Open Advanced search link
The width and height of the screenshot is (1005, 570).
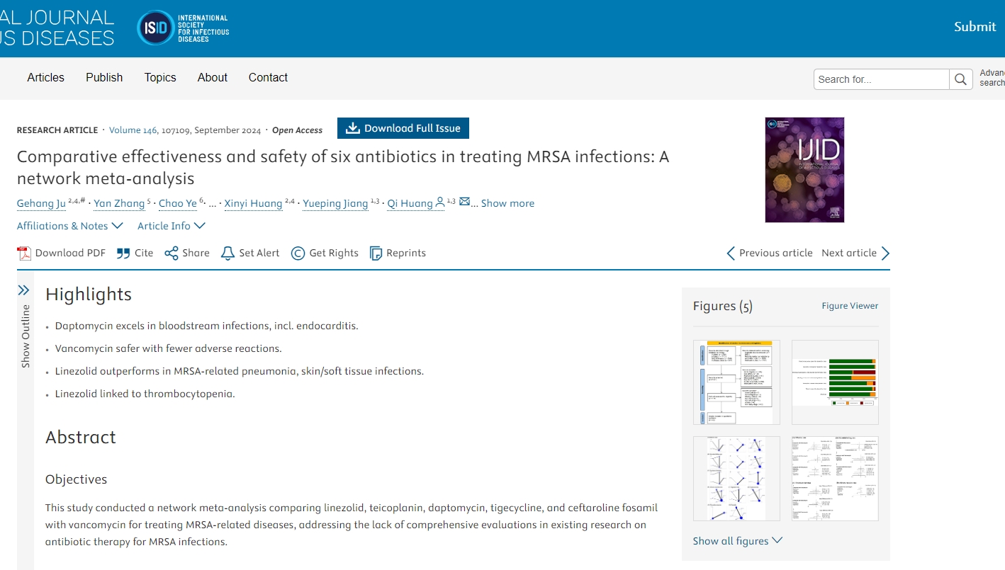992,78
